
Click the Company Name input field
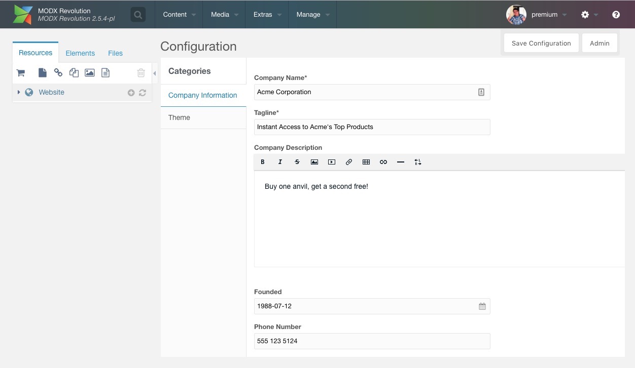pos(372,92)
